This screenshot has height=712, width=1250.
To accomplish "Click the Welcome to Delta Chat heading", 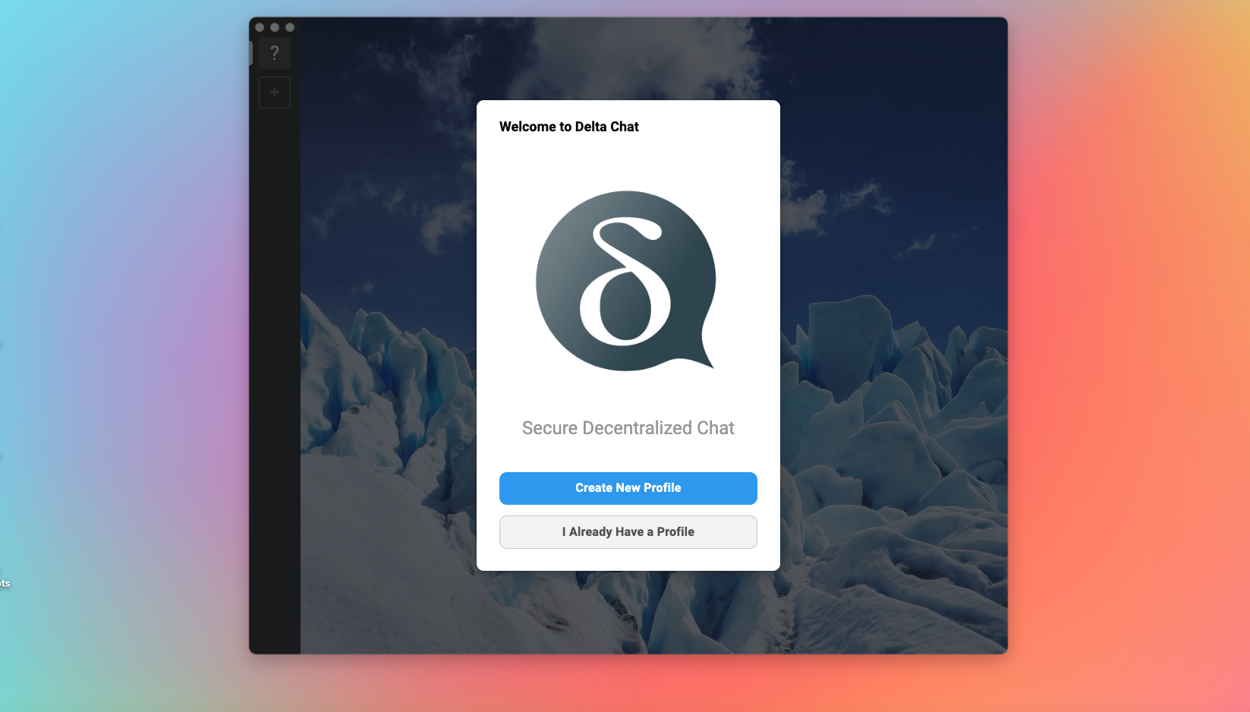I will [x=569, y=127].
